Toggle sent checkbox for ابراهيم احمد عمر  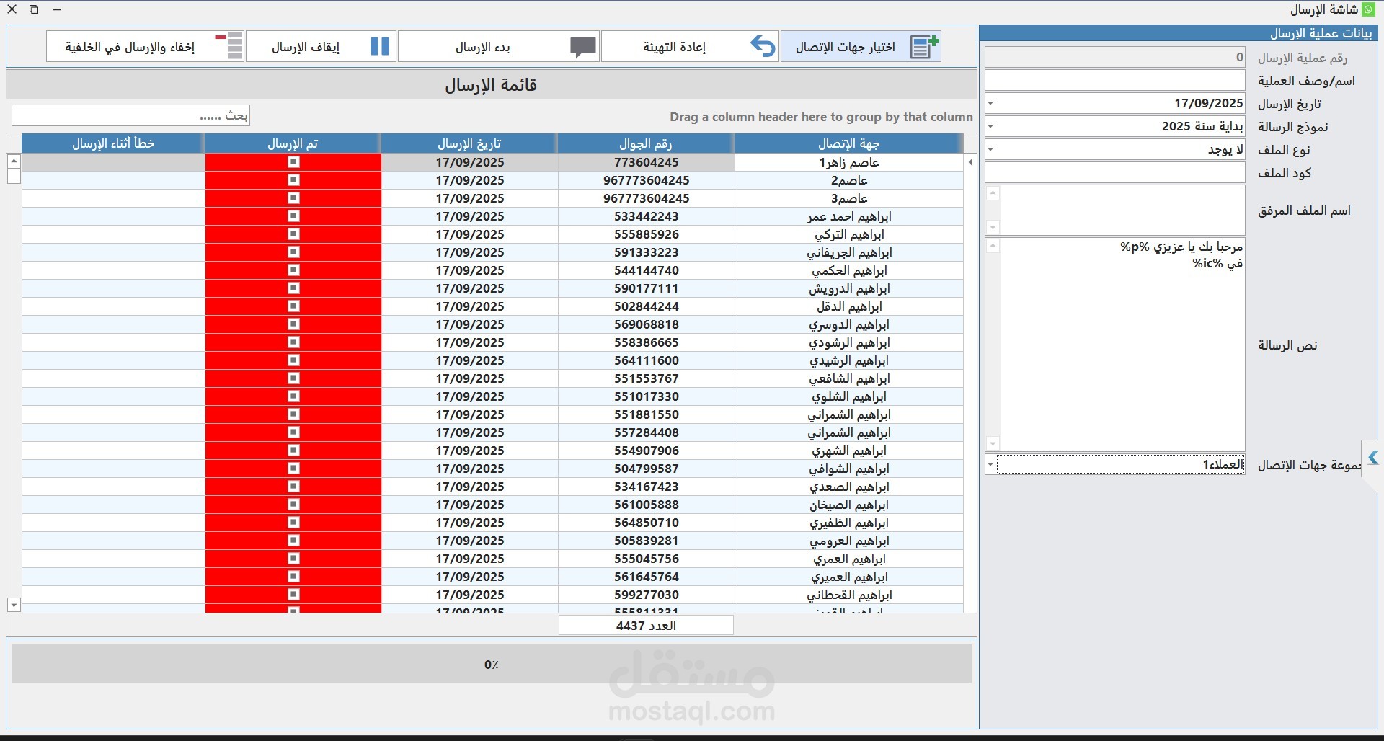[293, 216]
